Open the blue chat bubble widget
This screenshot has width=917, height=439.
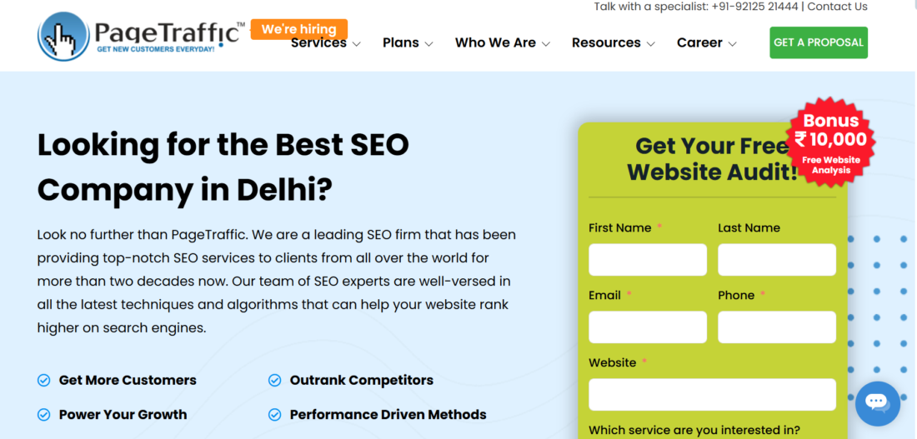877,403
